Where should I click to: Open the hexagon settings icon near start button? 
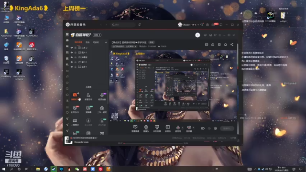[215, 129]
